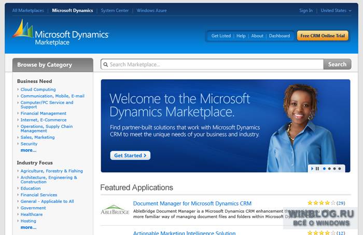
Task: Open Actionable Marketing Intelligence Solution link
Action: coord(185,233)
